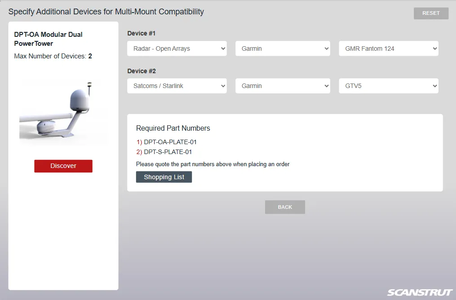Click the RESET button
This screenshot has width=456, height=300.
[x=431, y=13]
